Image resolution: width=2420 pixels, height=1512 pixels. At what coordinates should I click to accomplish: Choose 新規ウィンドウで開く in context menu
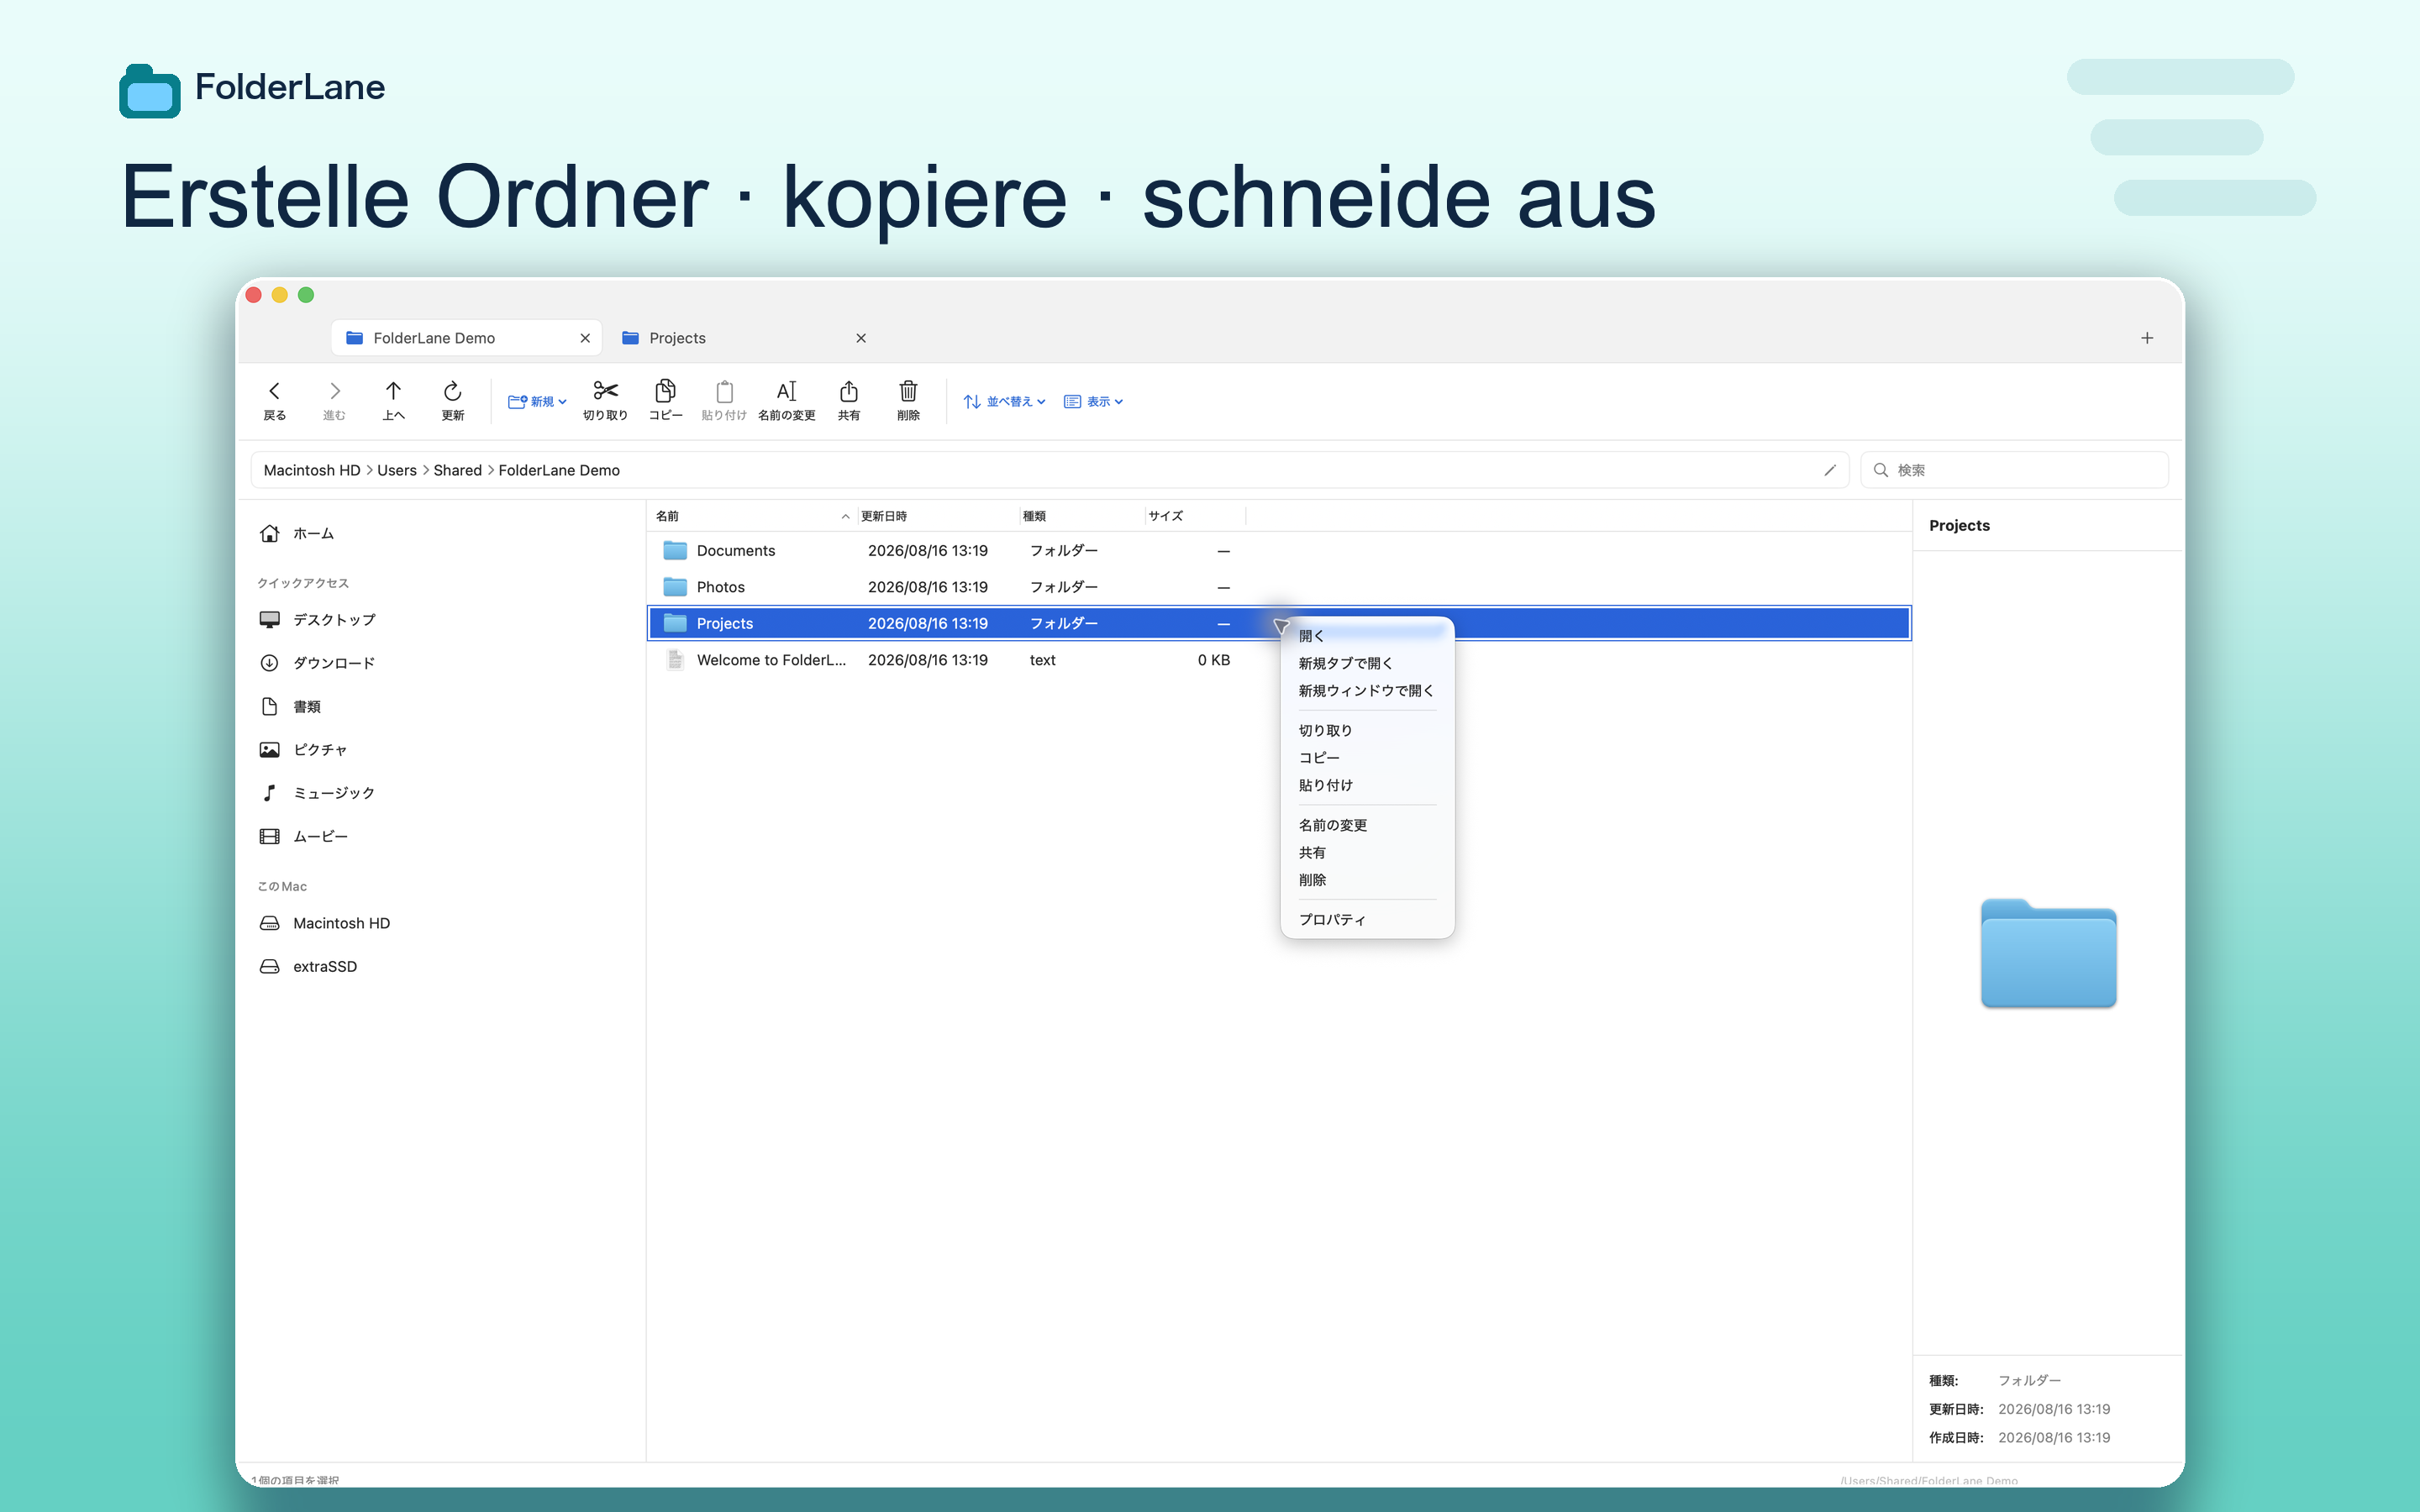[1366, 691]
